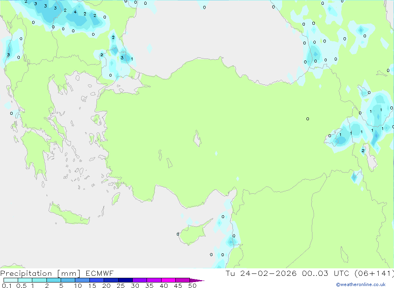Pick the 30–35 mm violet legend swatch

140,280
